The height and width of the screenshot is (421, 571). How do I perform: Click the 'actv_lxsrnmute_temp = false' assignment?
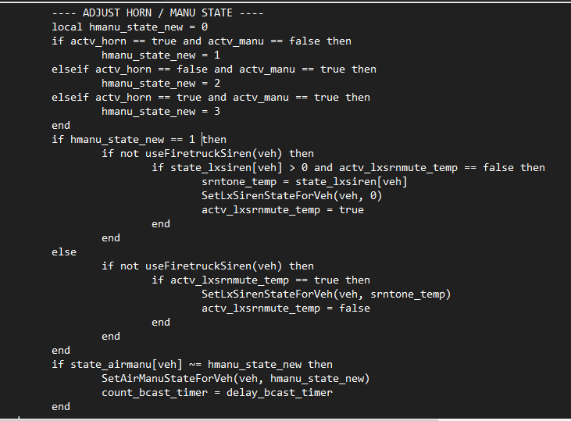coord(285,308)
